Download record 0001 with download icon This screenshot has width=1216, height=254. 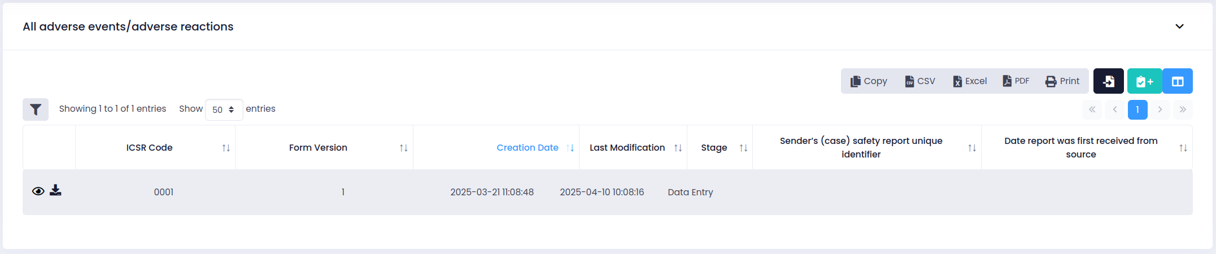click(55, 190)
